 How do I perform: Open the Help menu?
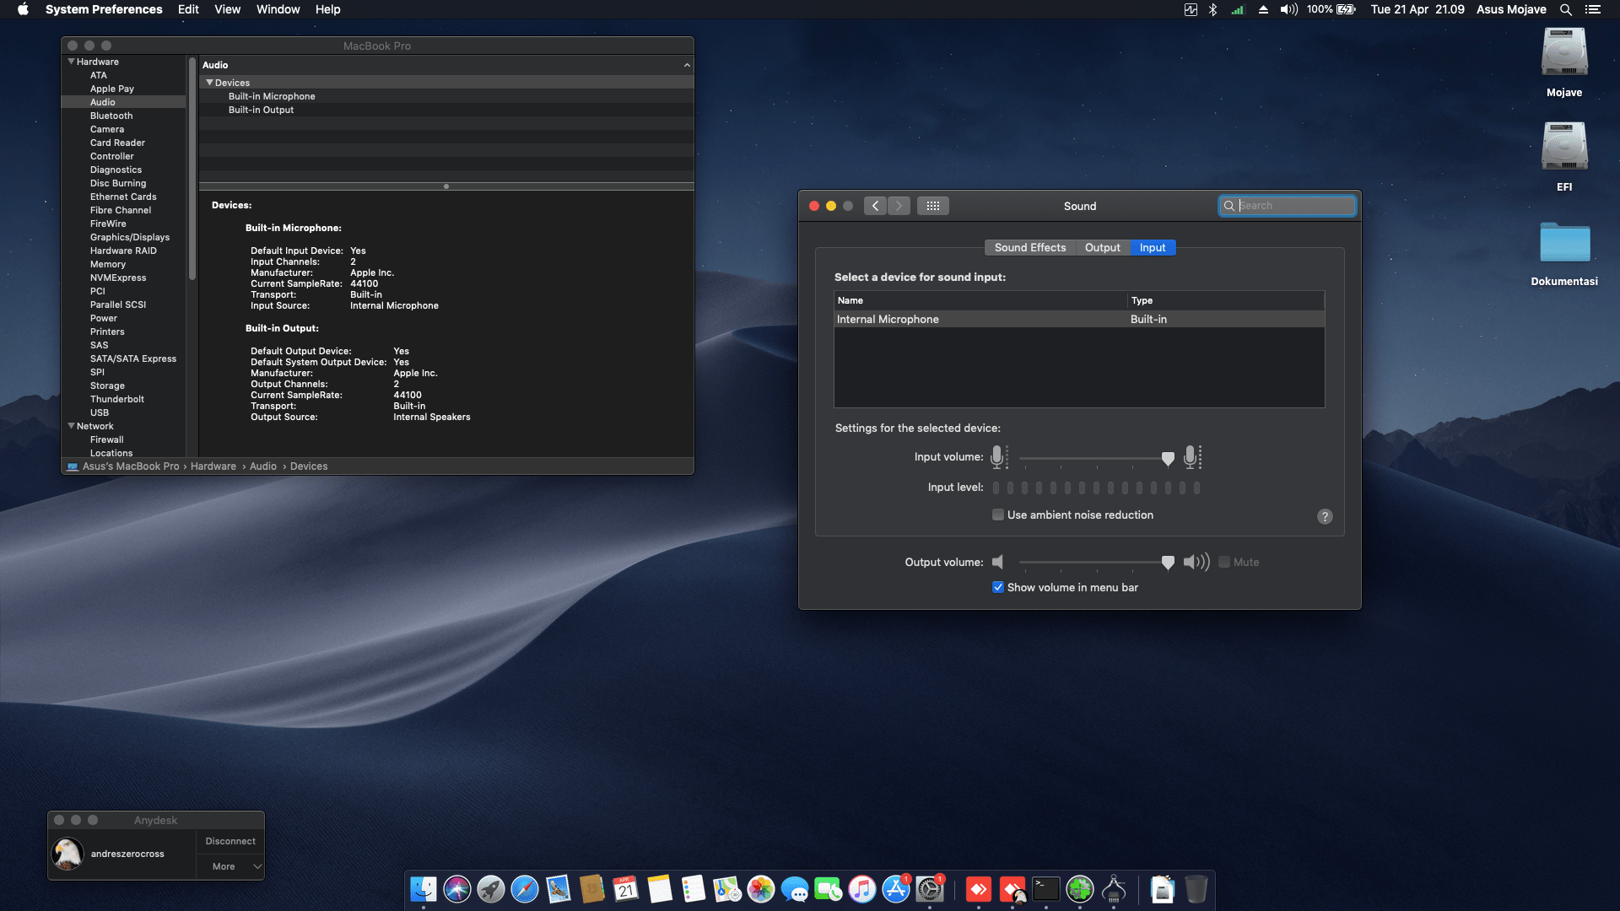(x=328, y=9)
